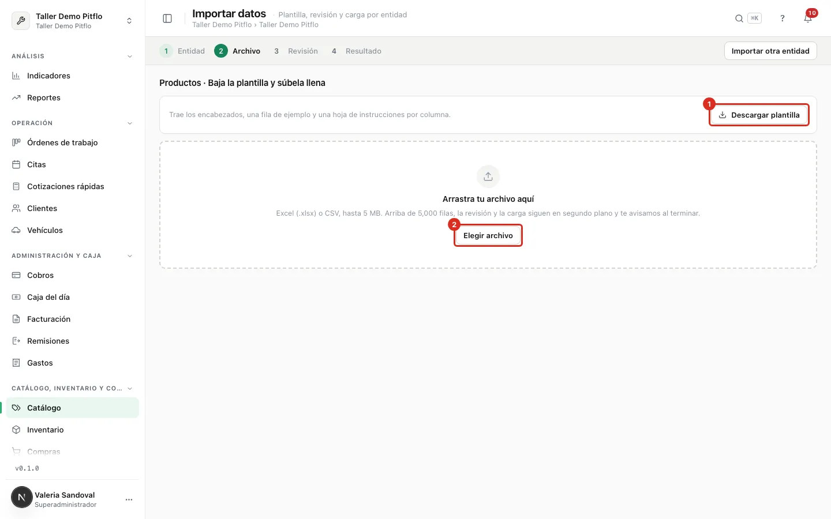Click the Indicadores chart icon
This screenshot has width=831, height=519.
pos(16,76)
